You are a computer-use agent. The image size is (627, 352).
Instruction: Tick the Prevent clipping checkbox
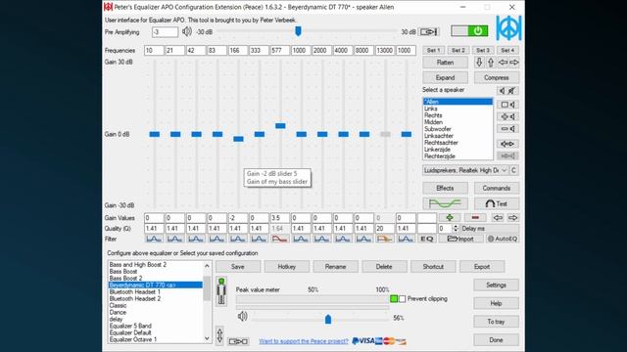click(403, 298)
